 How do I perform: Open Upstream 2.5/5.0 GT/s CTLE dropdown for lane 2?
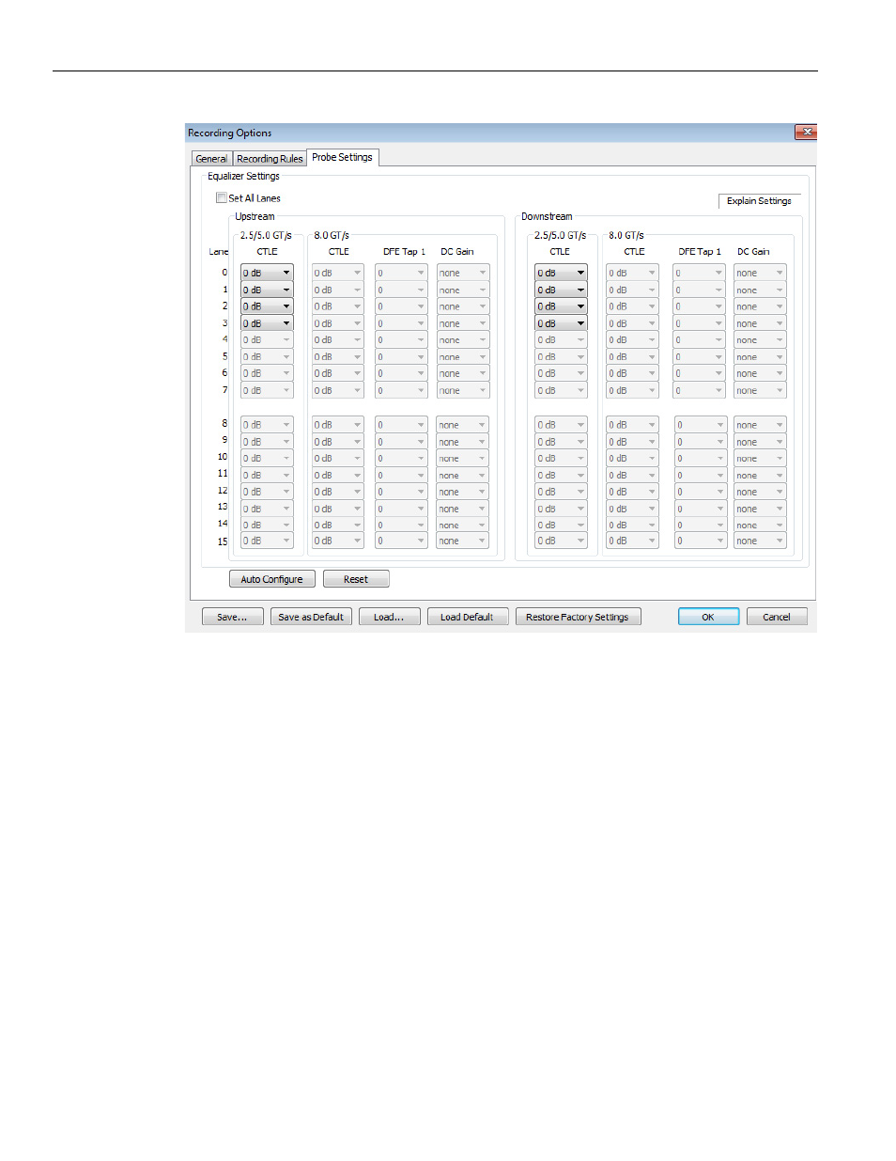(267, 306)
